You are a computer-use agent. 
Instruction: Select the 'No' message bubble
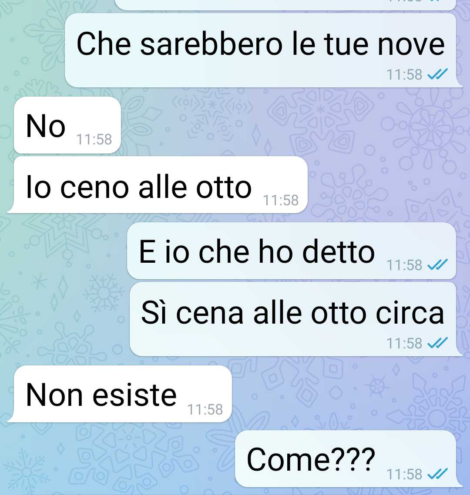67,125
